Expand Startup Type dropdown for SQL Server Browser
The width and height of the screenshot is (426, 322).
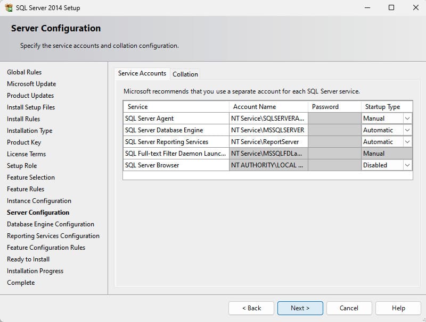tap(407, 165)
